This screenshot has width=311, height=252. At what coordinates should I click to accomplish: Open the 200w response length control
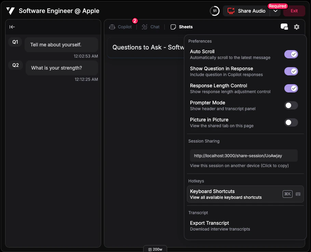(x=155, y=249)
